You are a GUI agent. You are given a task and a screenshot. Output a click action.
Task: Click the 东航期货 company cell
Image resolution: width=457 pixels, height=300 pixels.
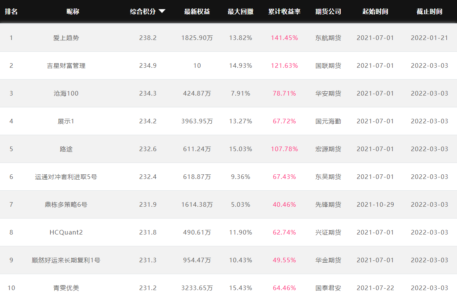click(x=328, y=38)
